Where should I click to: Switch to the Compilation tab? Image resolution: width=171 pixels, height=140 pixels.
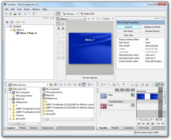point(129,128)
